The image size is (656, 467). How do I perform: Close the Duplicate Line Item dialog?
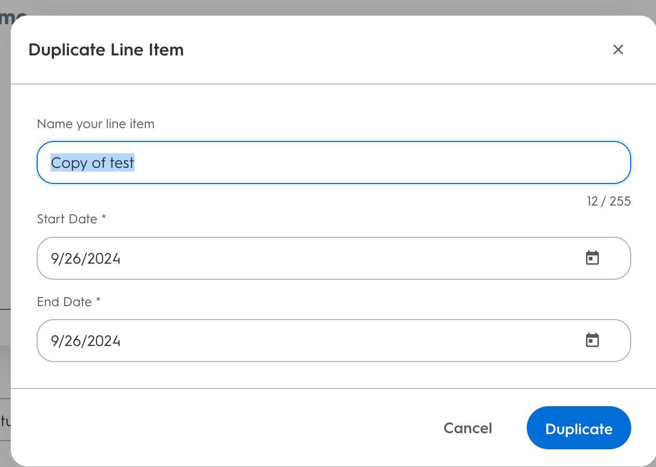tap(618, 50)
